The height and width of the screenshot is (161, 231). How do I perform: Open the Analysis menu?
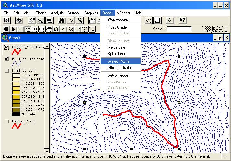click(x=57, y=13)
